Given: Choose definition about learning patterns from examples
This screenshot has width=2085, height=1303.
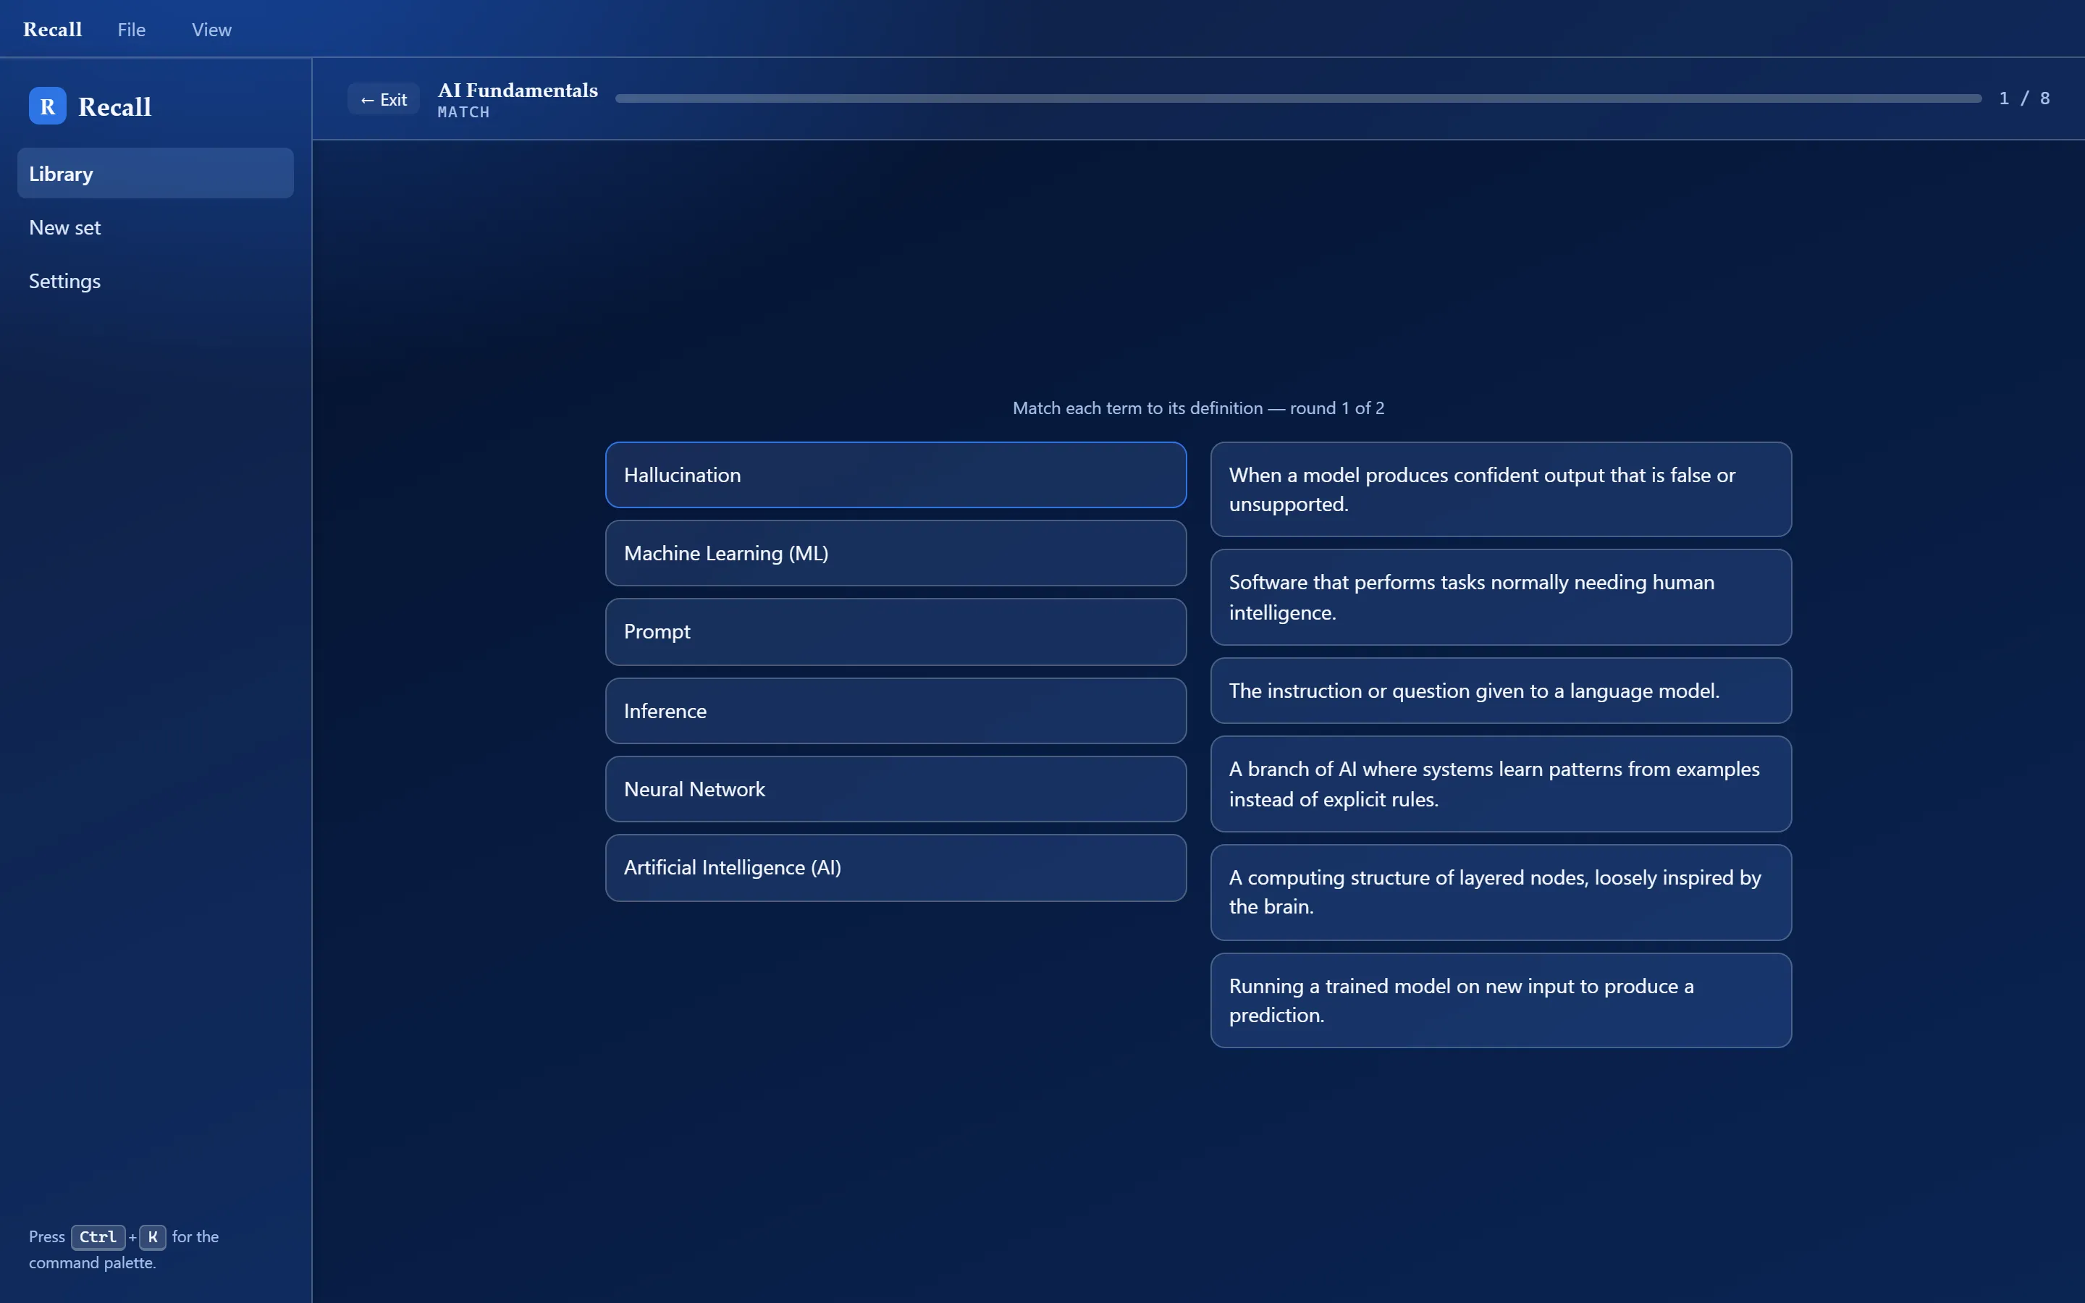Looking at the screenshot, I should 1501,784.
